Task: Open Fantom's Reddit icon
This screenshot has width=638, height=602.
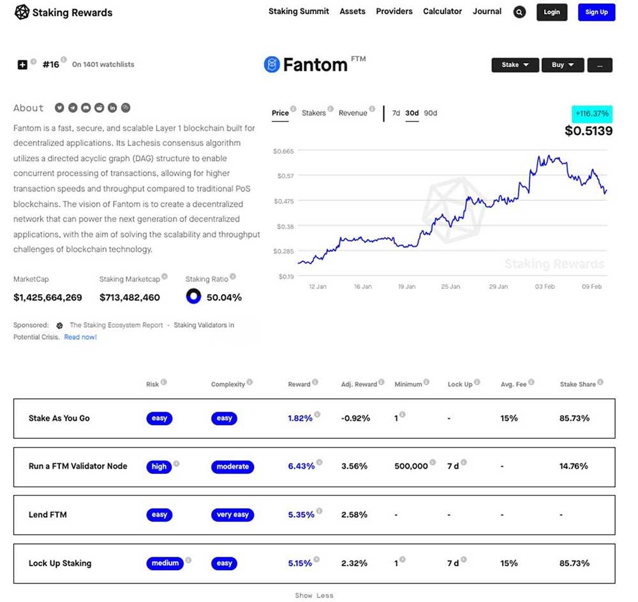Action: coord(100,108)
